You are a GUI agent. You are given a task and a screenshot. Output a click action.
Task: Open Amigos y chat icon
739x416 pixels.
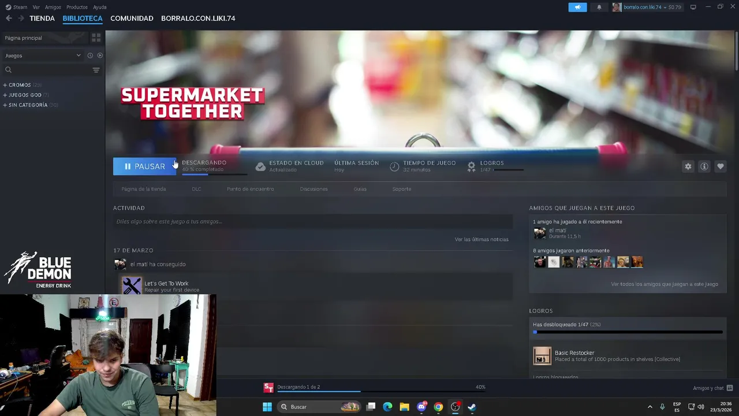729,388
